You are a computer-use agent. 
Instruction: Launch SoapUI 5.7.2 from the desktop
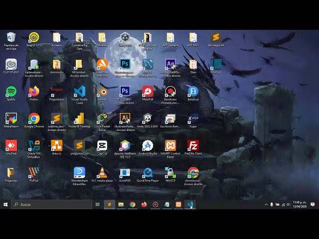point(34,39)
